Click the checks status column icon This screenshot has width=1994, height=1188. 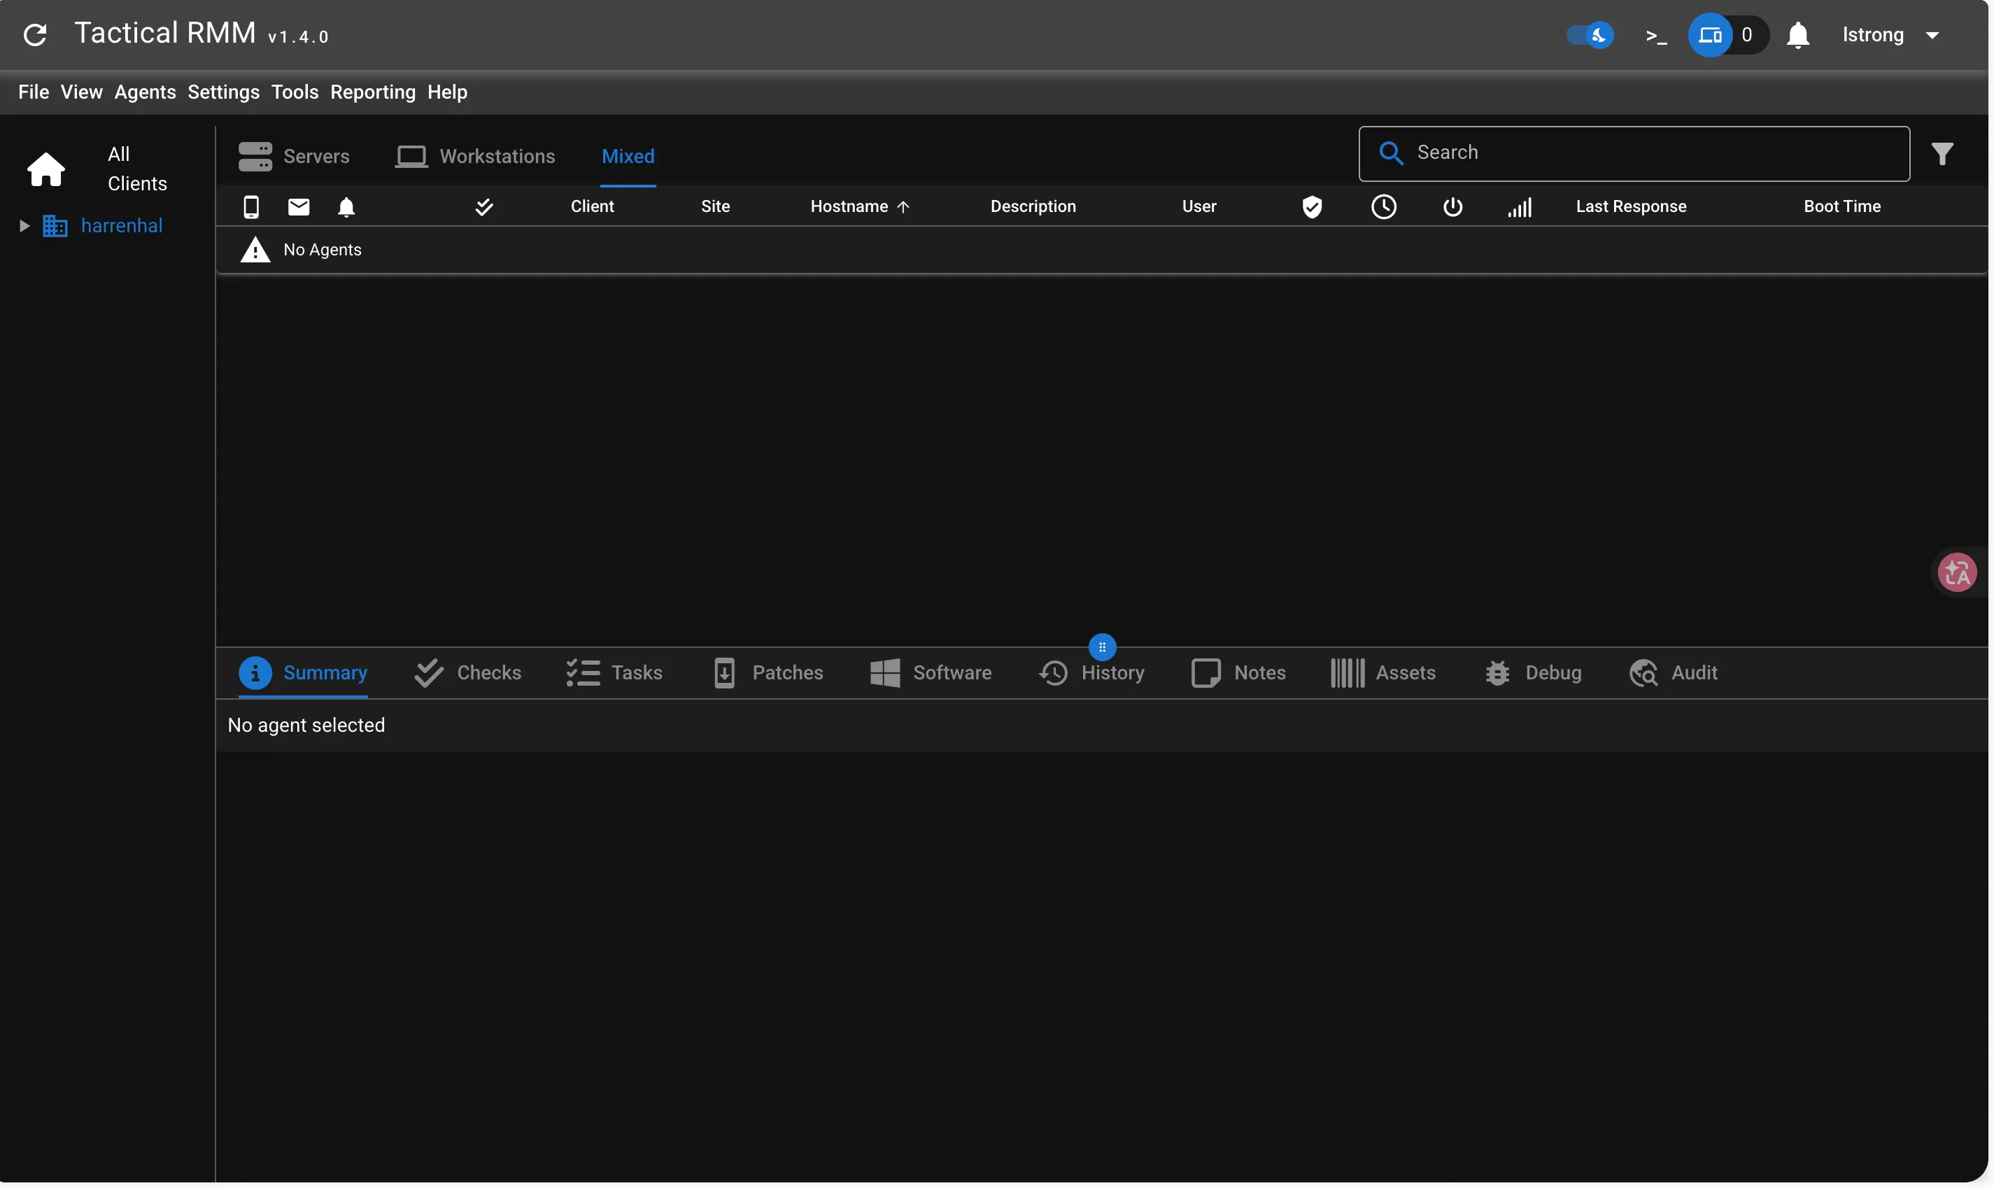(x=485, y=207)
